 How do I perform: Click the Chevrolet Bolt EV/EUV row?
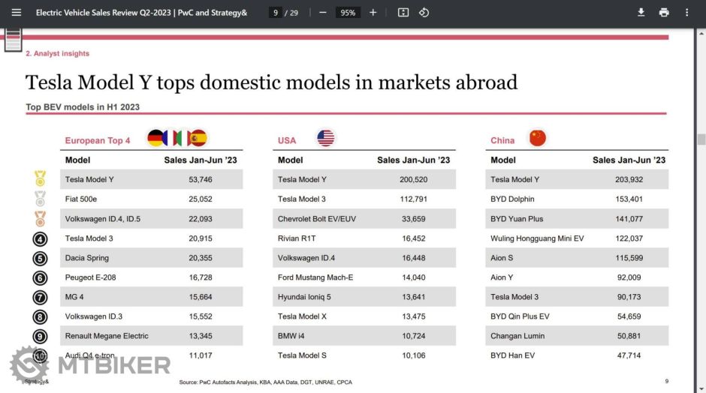(x=364, y=219)
